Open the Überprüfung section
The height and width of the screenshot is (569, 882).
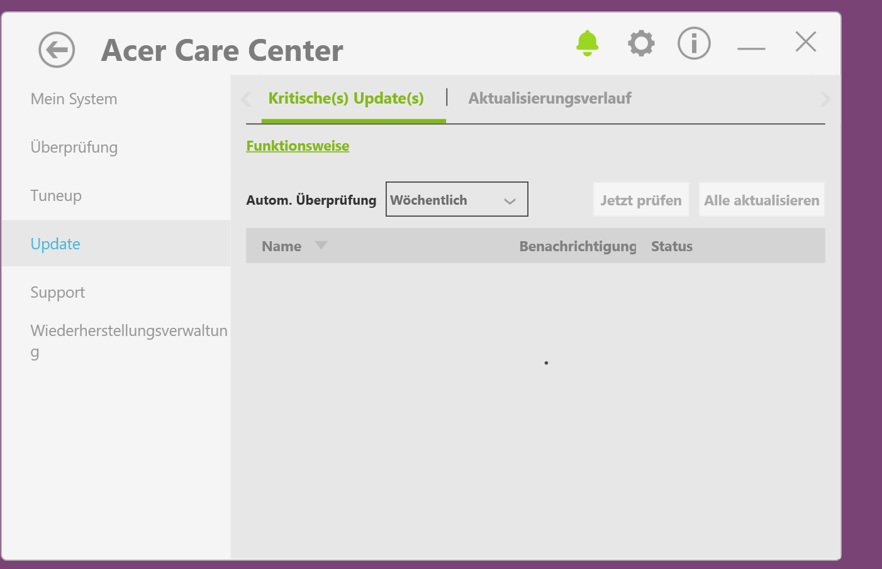(x=74, y=148)
